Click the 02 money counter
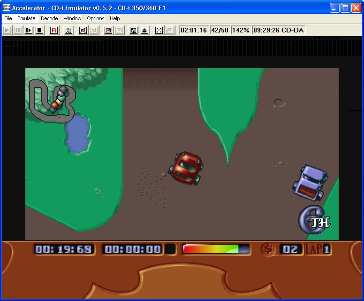Viewport: 364px width, 301px height. click(291, 249)
